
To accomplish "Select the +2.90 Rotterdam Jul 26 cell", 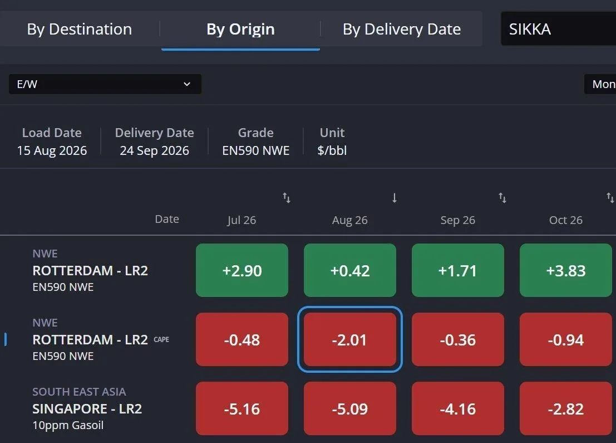I will tap(242, 270).
